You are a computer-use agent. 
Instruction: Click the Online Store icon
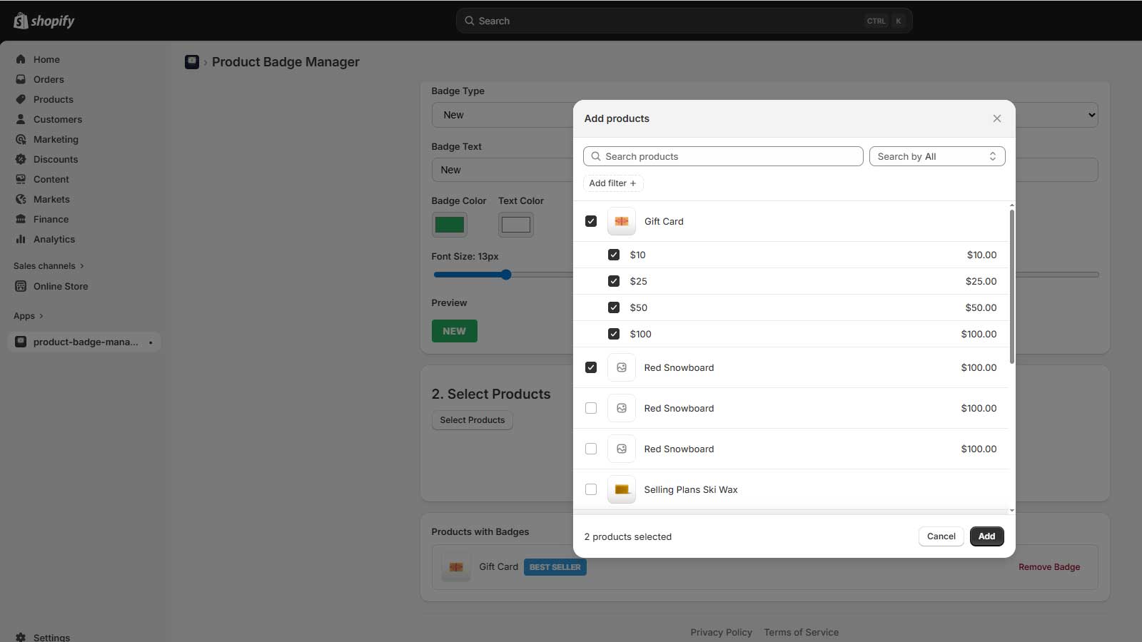pyautogui.click(x=21, y=286)
